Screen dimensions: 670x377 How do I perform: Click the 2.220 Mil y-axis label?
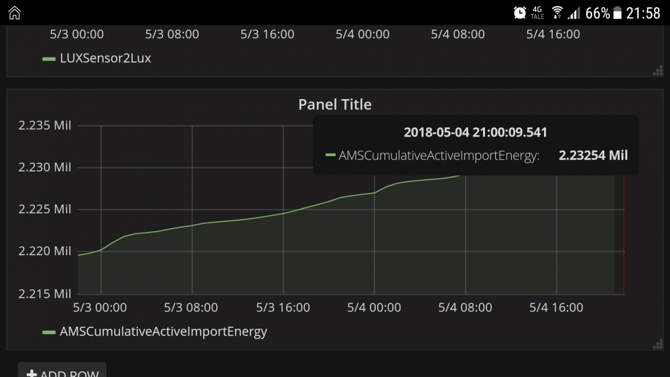[44, 250]
